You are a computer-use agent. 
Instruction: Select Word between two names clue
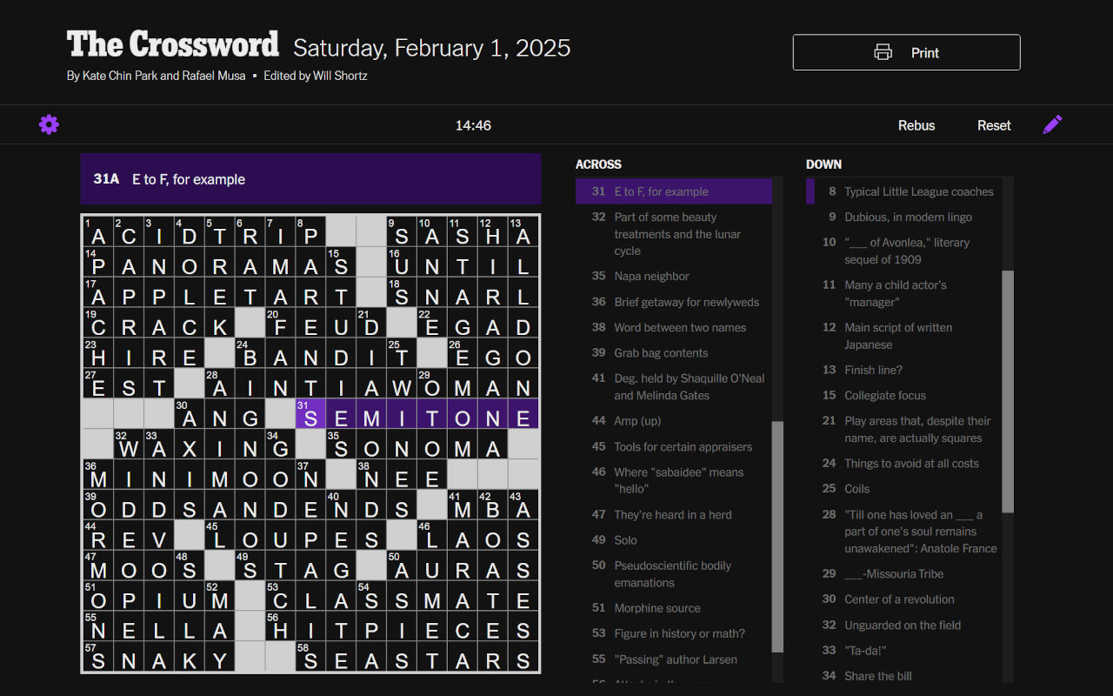pyautogui.click(x=674, y=328)
